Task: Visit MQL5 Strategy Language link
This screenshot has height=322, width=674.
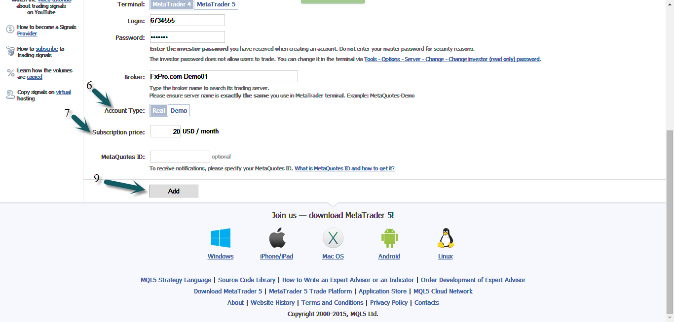Action: pyautogui.click(x=176, y=280)
